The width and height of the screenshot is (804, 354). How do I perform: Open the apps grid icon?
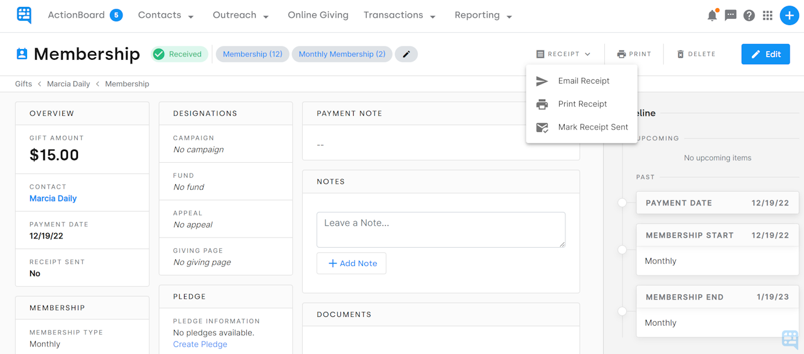768,16
